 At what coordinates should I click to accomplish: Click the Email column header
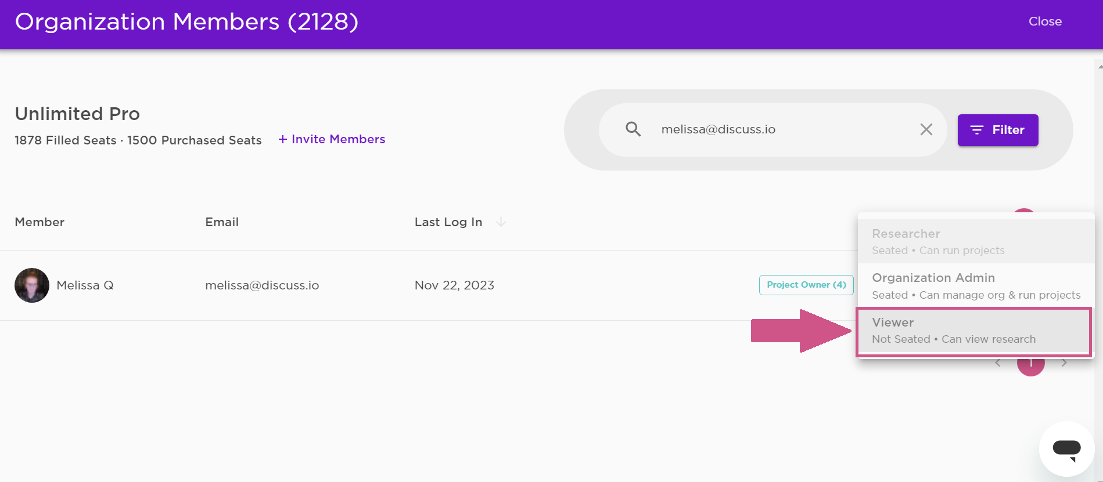222,222
